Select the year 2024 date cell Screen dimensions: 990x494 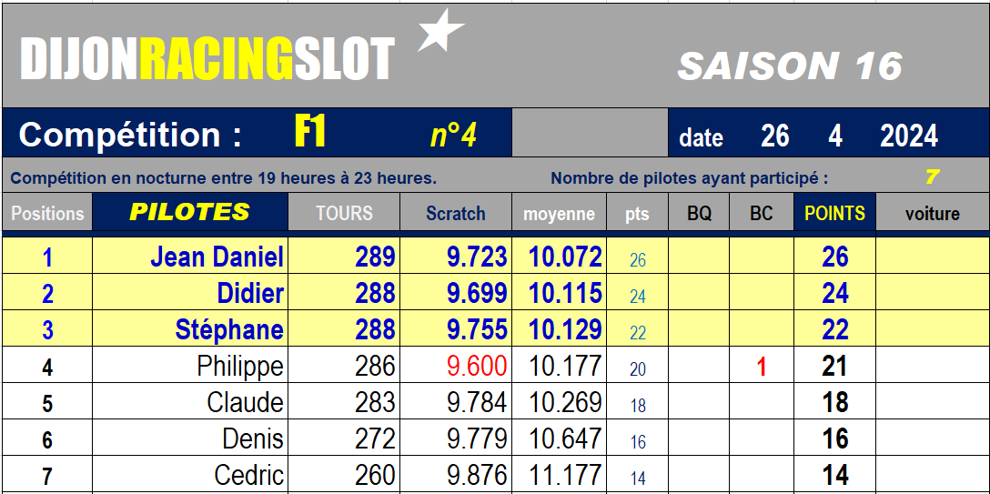(x=908, y=136)
